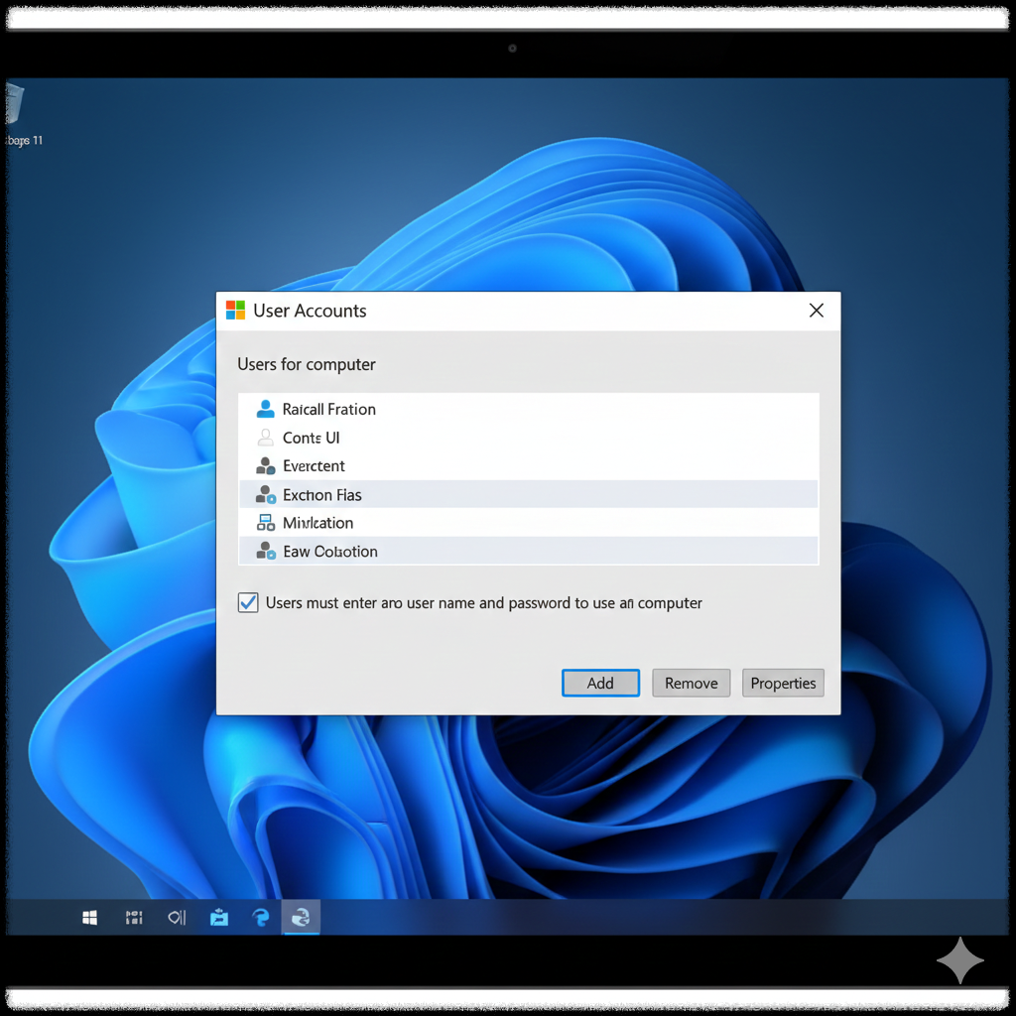
Task: Open the task view taskbar icon
Action: 177,918
